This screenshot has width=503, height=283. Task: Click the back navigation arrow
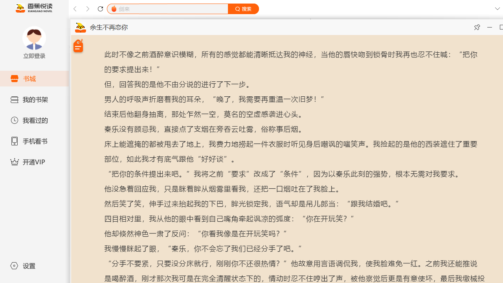point(75,9)
